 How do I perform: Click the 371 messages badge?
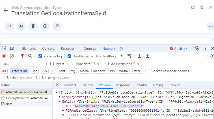pos(184,49)
